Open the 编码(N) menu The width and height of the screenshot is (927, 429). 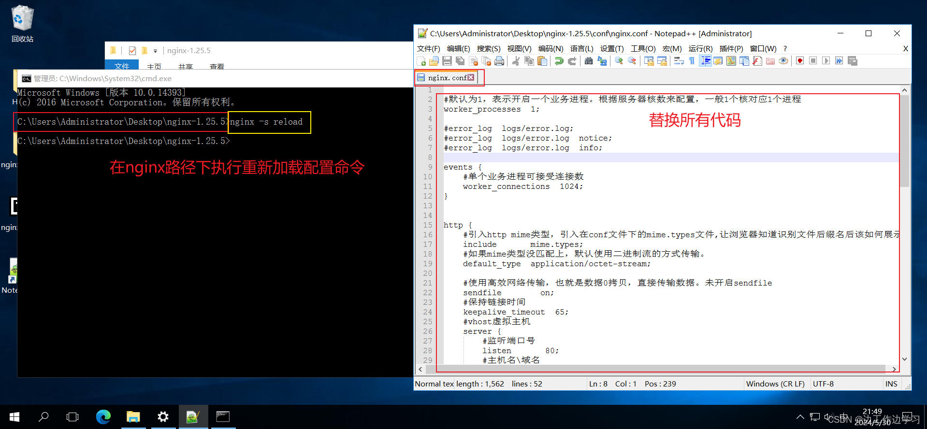click(x=550, y=49)
